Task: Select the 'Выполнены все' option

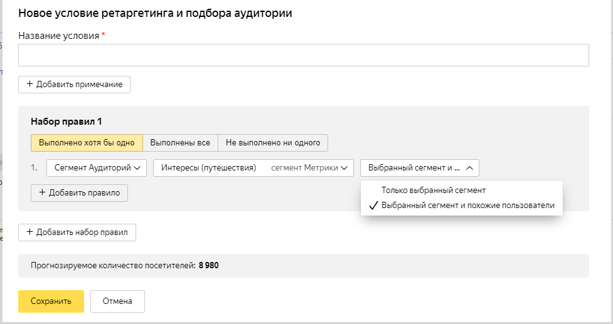Action: pyautogui.click(x=180, y=143)
